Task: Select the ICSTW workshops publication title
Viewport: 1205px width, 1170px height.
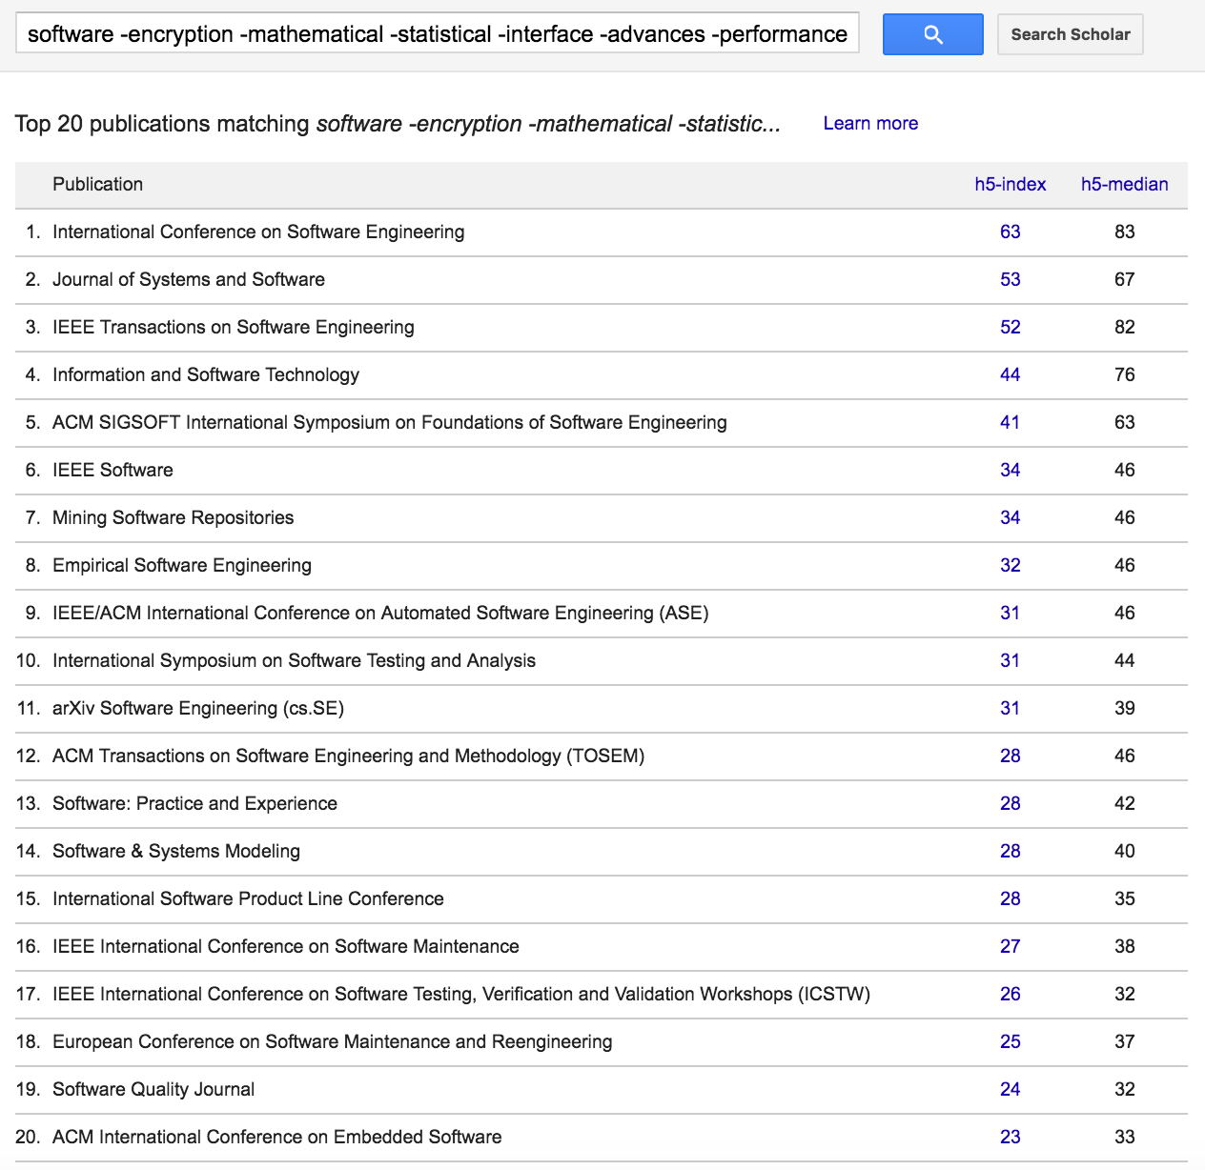Action: [461, 994]
